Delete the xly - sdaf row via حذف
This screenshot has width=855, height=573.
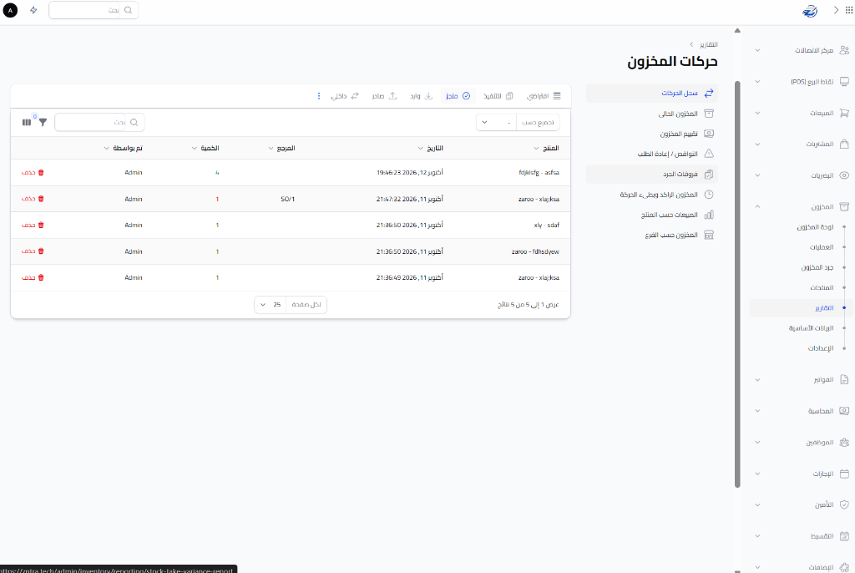33,225
